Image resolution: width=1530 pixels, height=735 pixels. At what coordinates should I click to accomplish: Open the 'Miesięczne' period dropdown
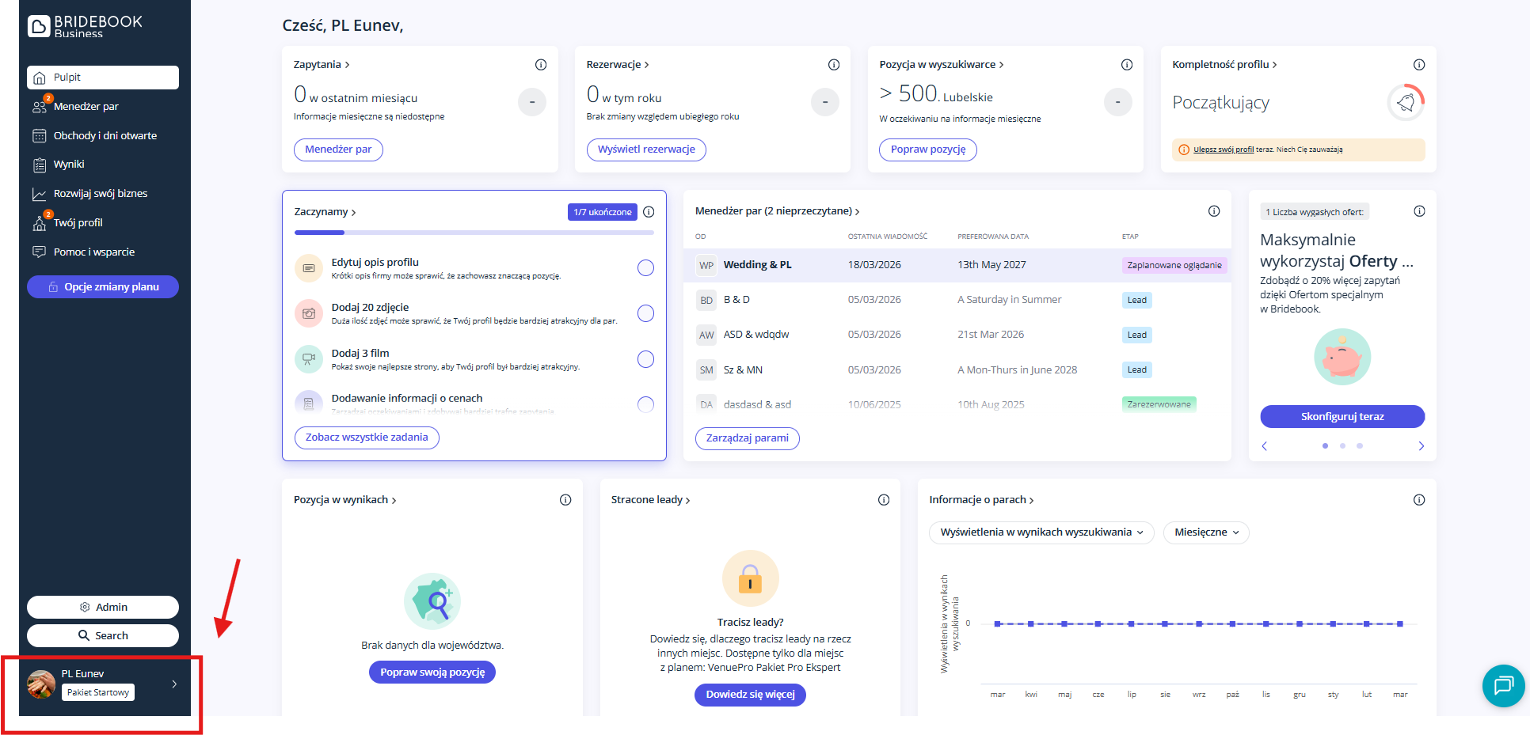pos(1205,532)
